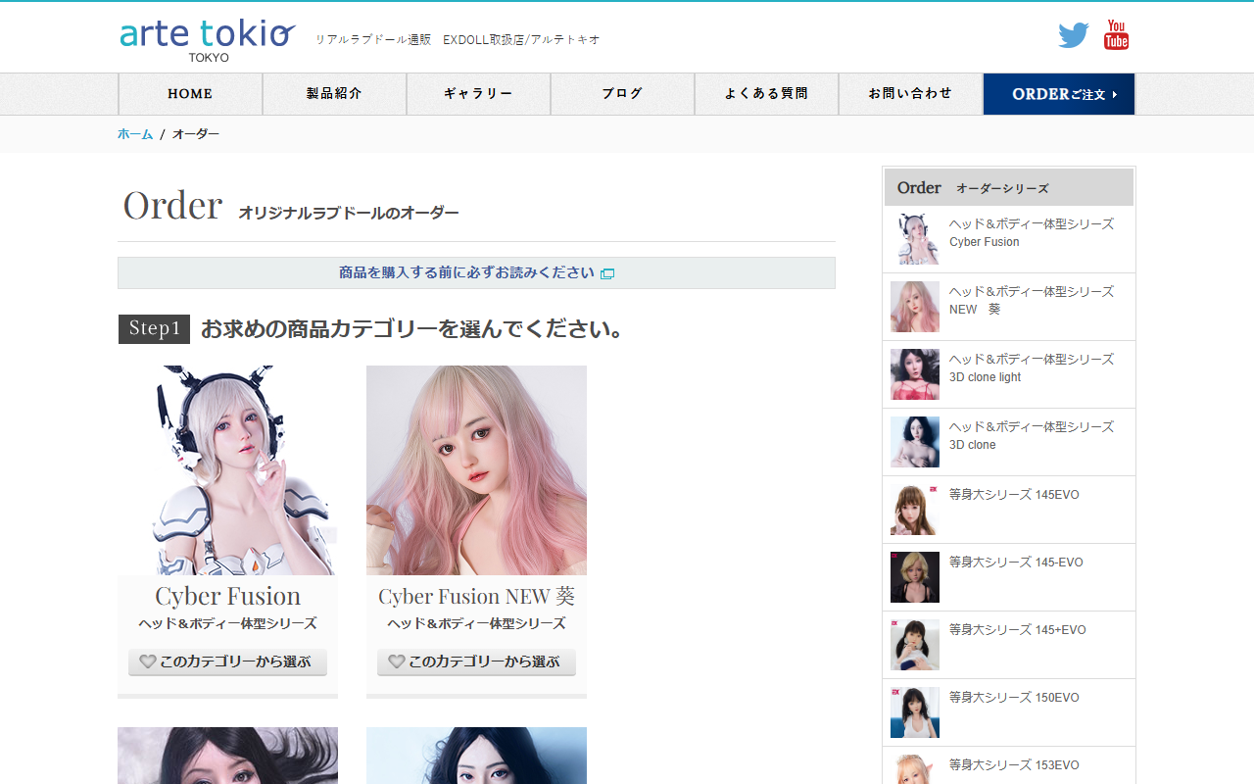Viewport: 1254px width, 784px height.
Task: Open sidebar 145EVO thumbnail
Action: click(x=915, y=510)
